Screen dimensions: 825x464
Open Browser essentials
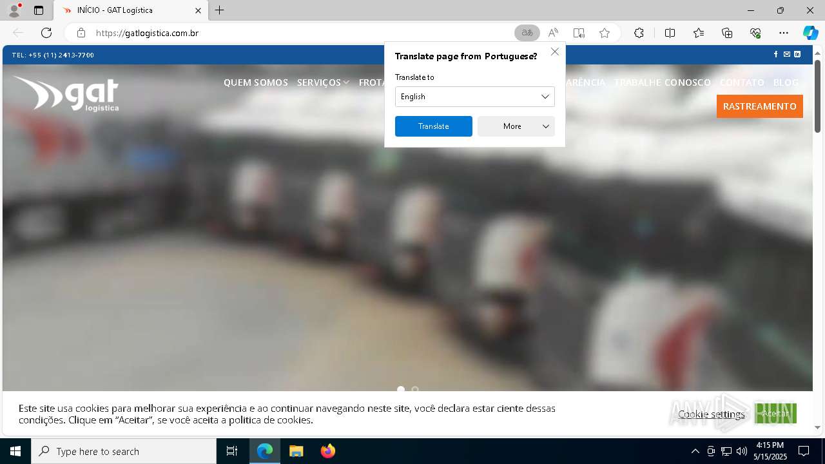(x=755, y=33)
